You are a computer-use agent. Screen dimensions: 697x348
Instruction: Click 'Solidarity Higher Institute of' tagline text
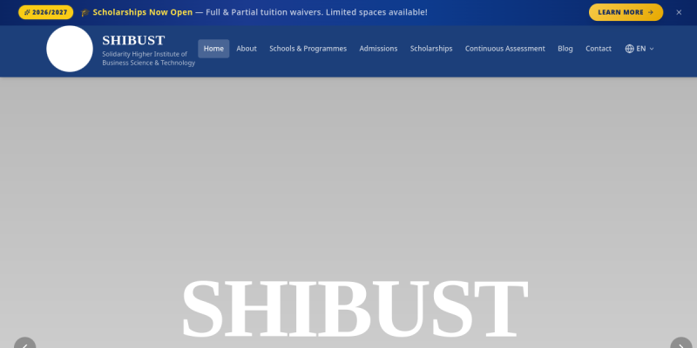(x=145, y=54)
